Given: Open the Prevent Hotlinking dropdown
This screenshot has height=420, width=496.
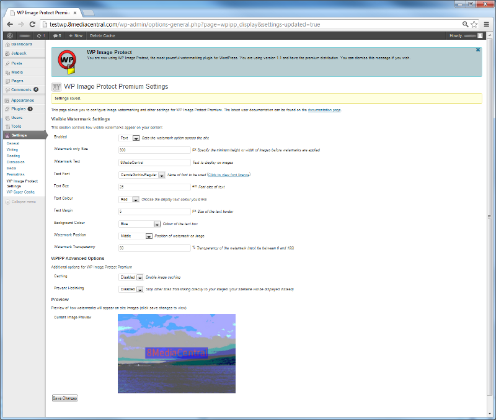Looking at the screenshot, I should 131,289.
